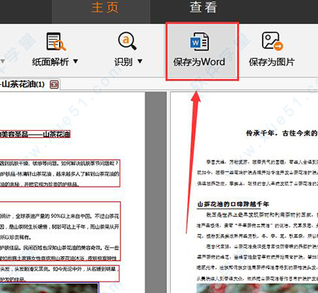Expand the 识别 dropdown arrow
318x293 pixels.
[x=139, y=61]
